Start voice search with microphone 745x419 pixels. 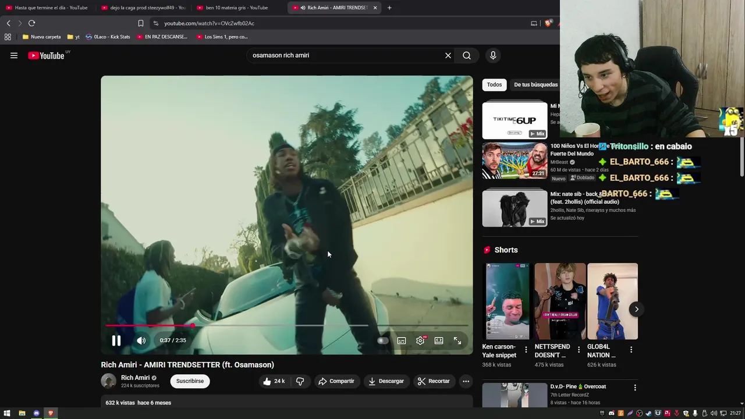[x=493, y=55]
